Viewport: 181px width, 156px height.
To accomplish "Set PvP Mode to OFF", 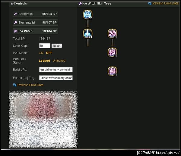I will (49, 53).
